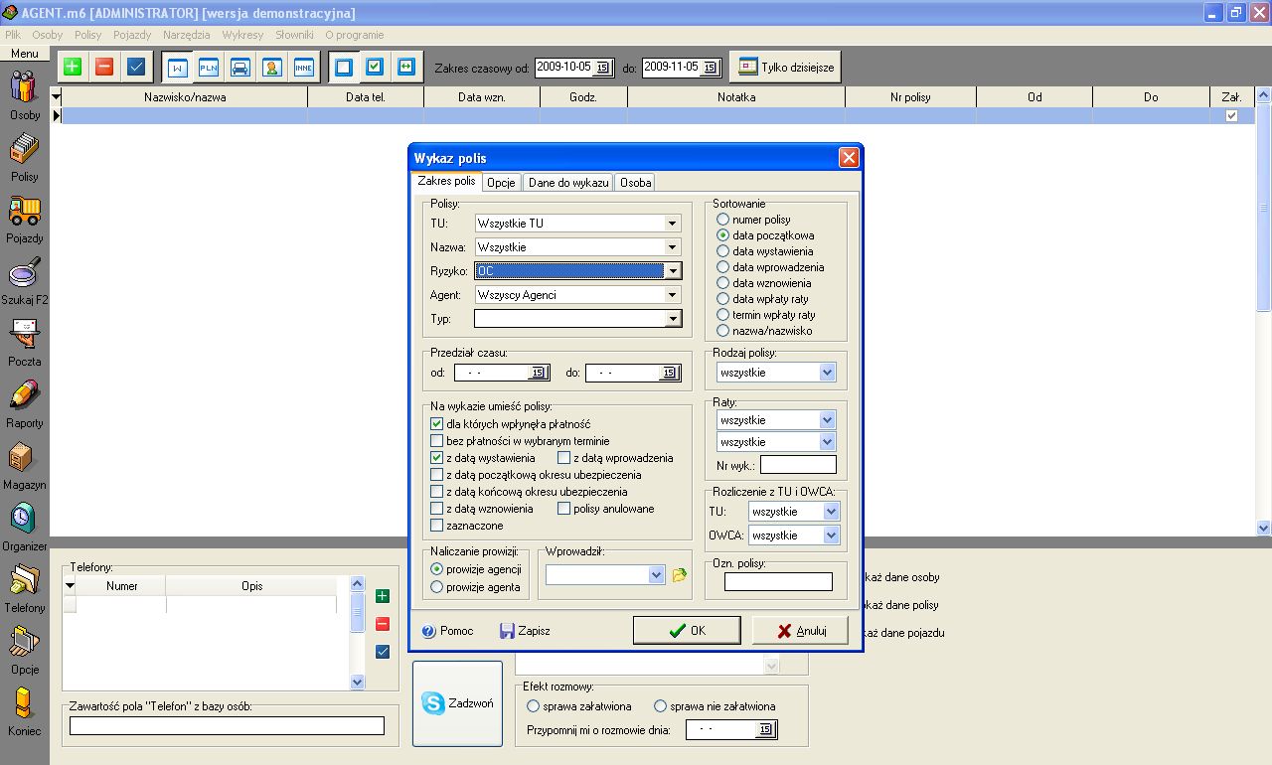Viewport: 1272px width, 765px height.
Task: Check 'z datą wprowadzenia' option
Action: [x=564, y=458]
